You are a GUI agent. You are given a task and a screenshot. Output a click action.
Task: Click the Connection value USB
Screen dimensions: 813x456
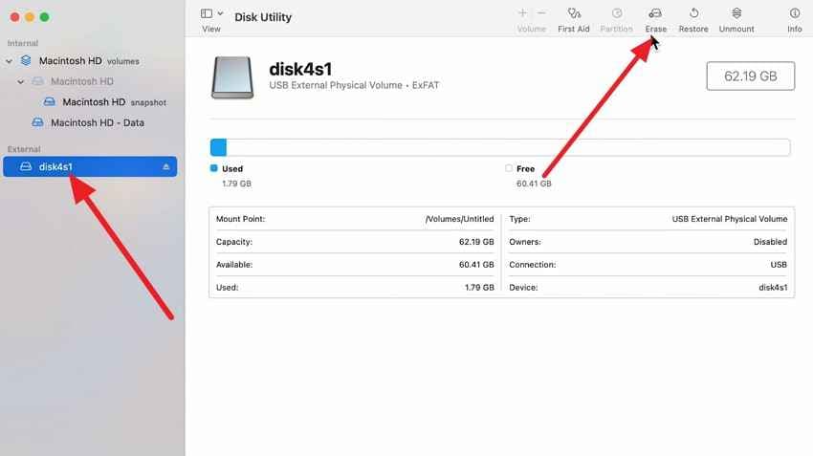779,265
